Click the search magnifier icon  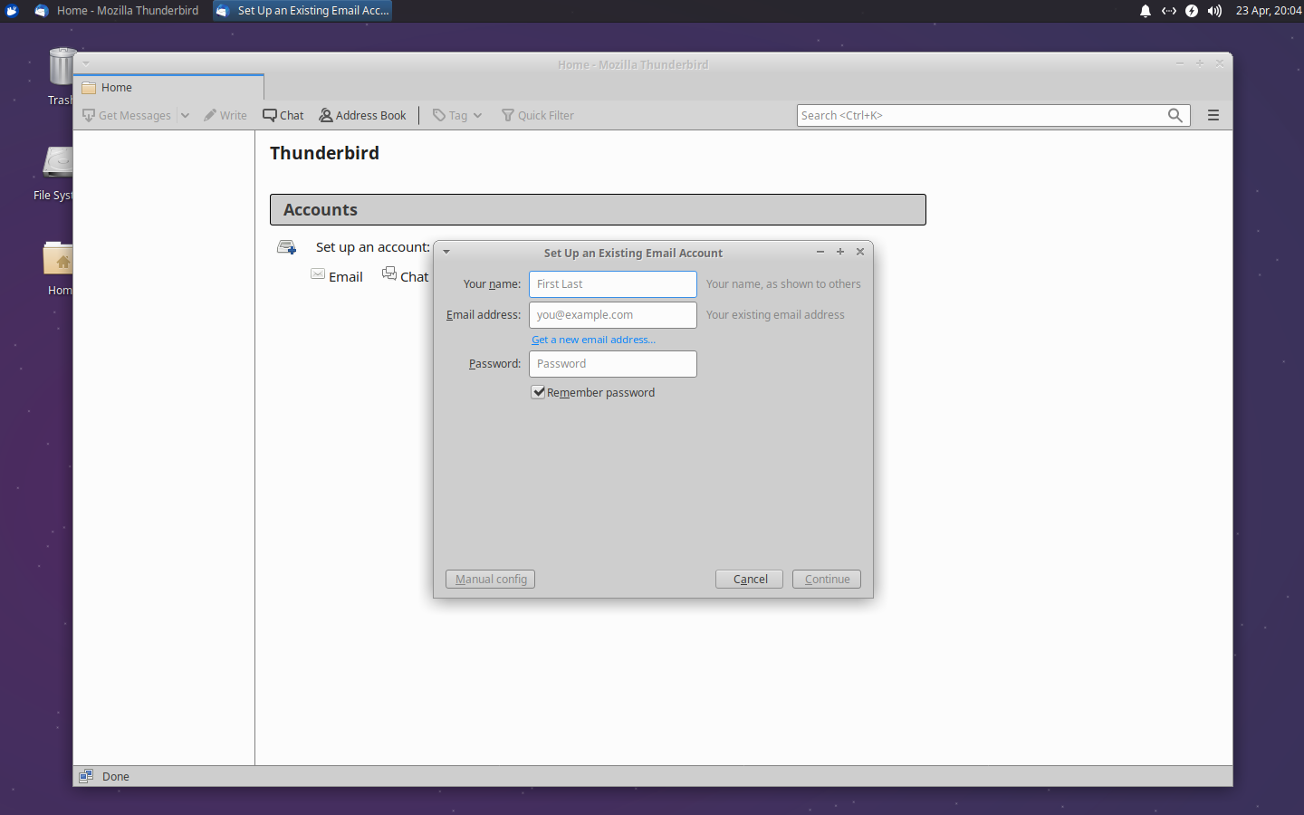1175,115
